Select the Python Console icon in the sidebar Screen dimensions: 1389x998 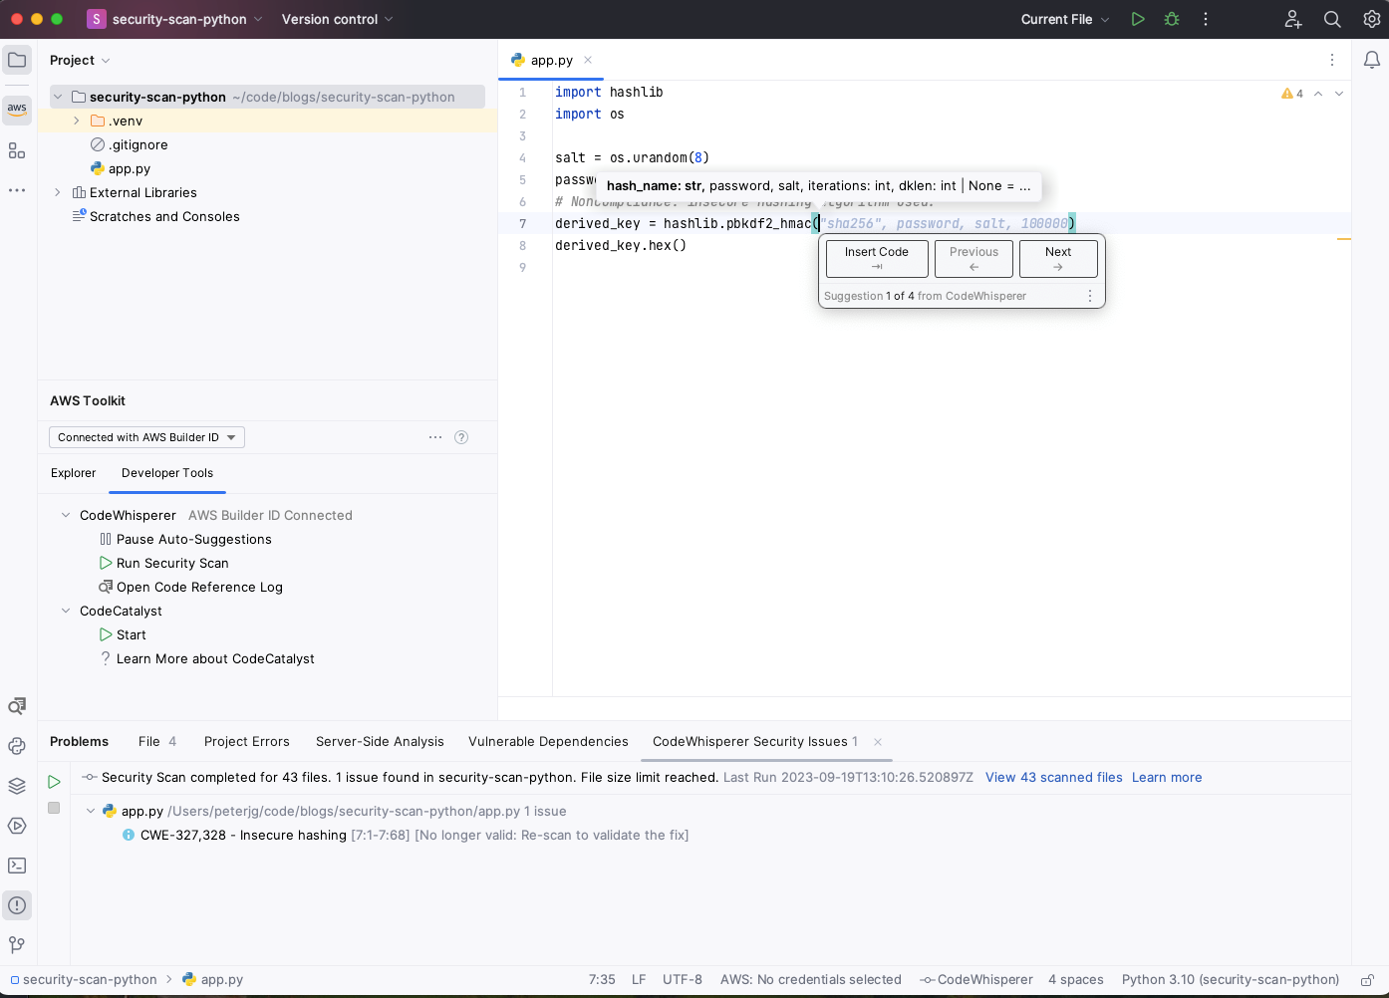(16, 746)
